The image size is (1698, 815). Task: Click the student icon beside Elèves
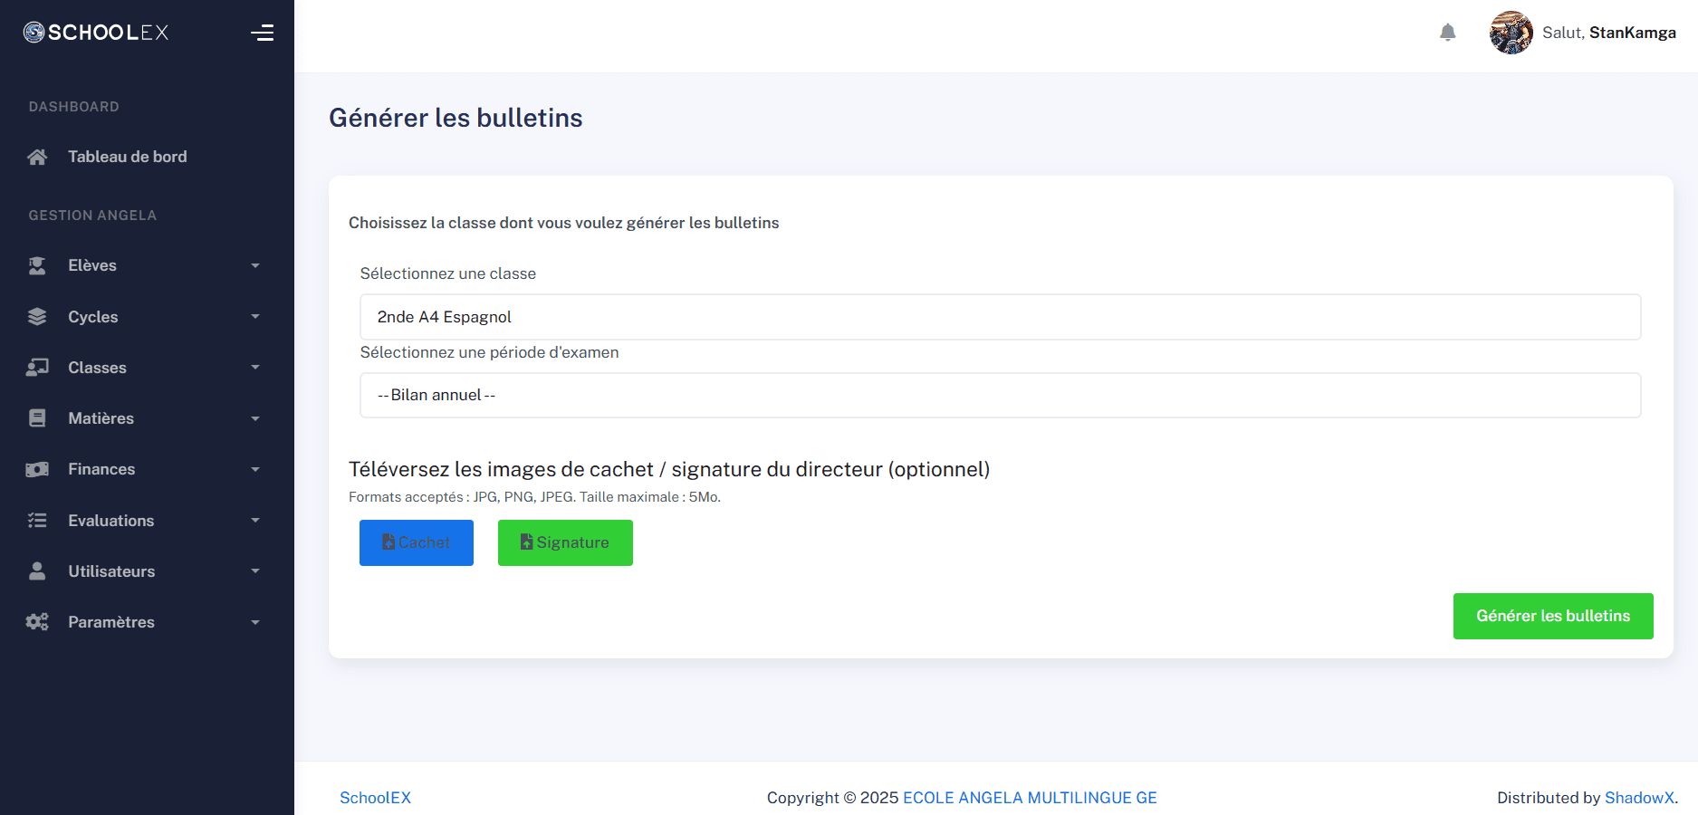[37, 265]
